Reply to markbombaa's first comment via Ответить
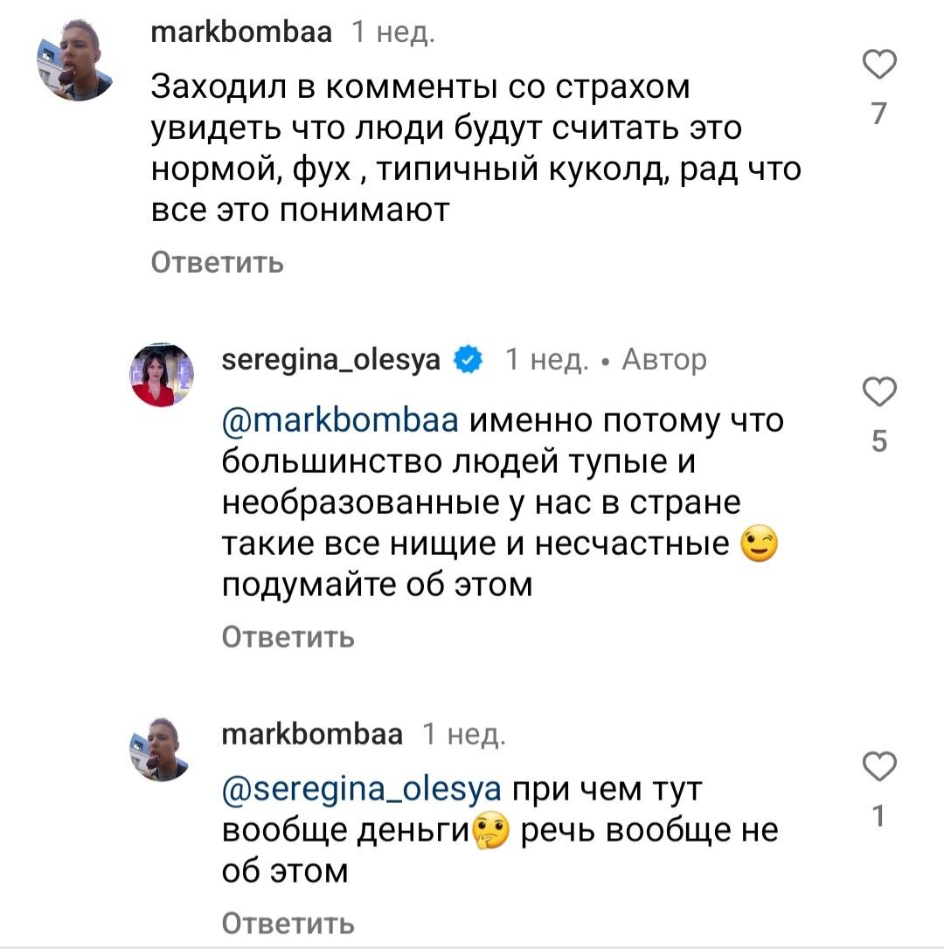This screenshot has height=949, width=944. point(217,263)
